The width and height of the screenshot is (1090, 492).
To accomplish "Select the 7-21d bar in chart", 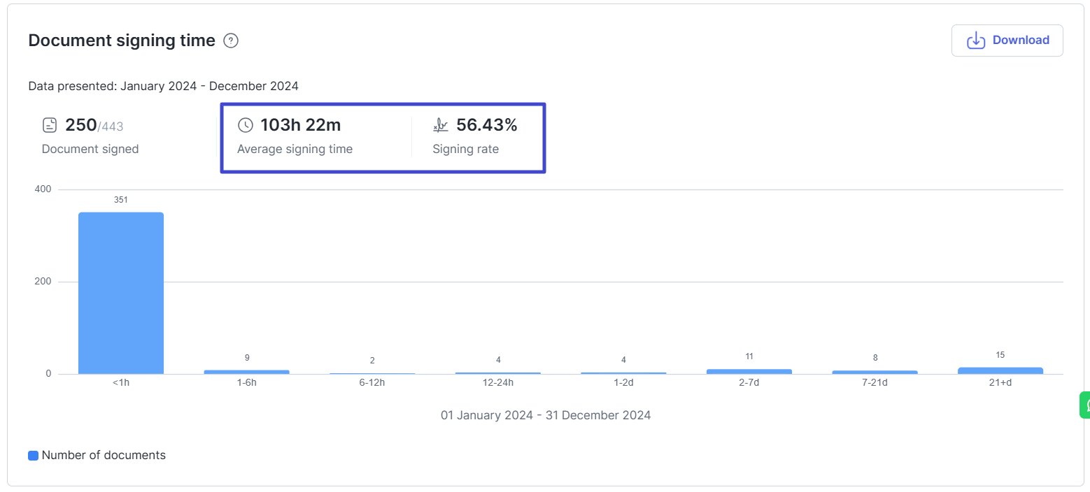I will (875, 372).
